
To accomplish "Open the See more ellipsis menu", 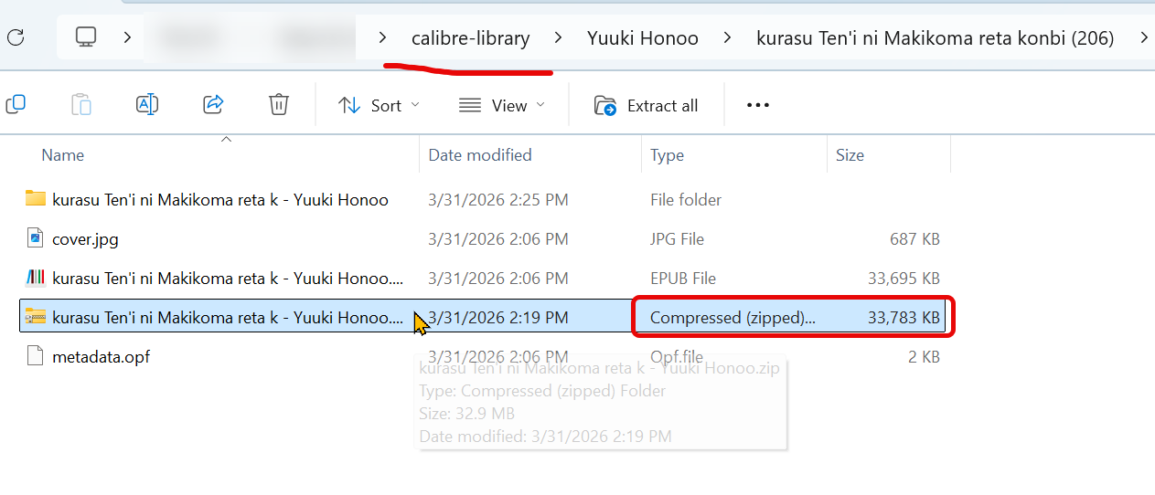I will click(x=758, y=105).
